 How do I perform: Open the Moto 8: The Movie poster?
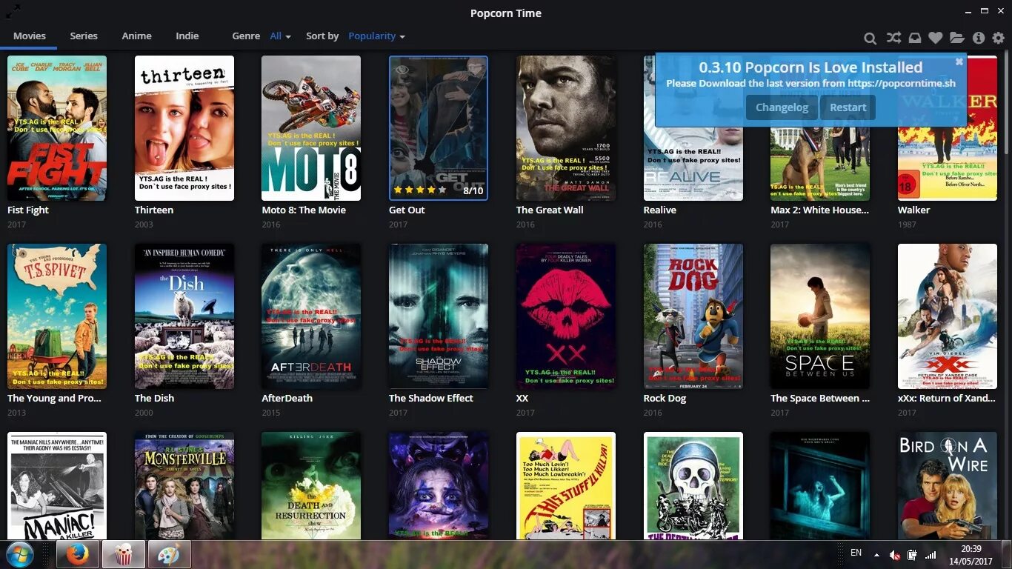coord(311,128)
